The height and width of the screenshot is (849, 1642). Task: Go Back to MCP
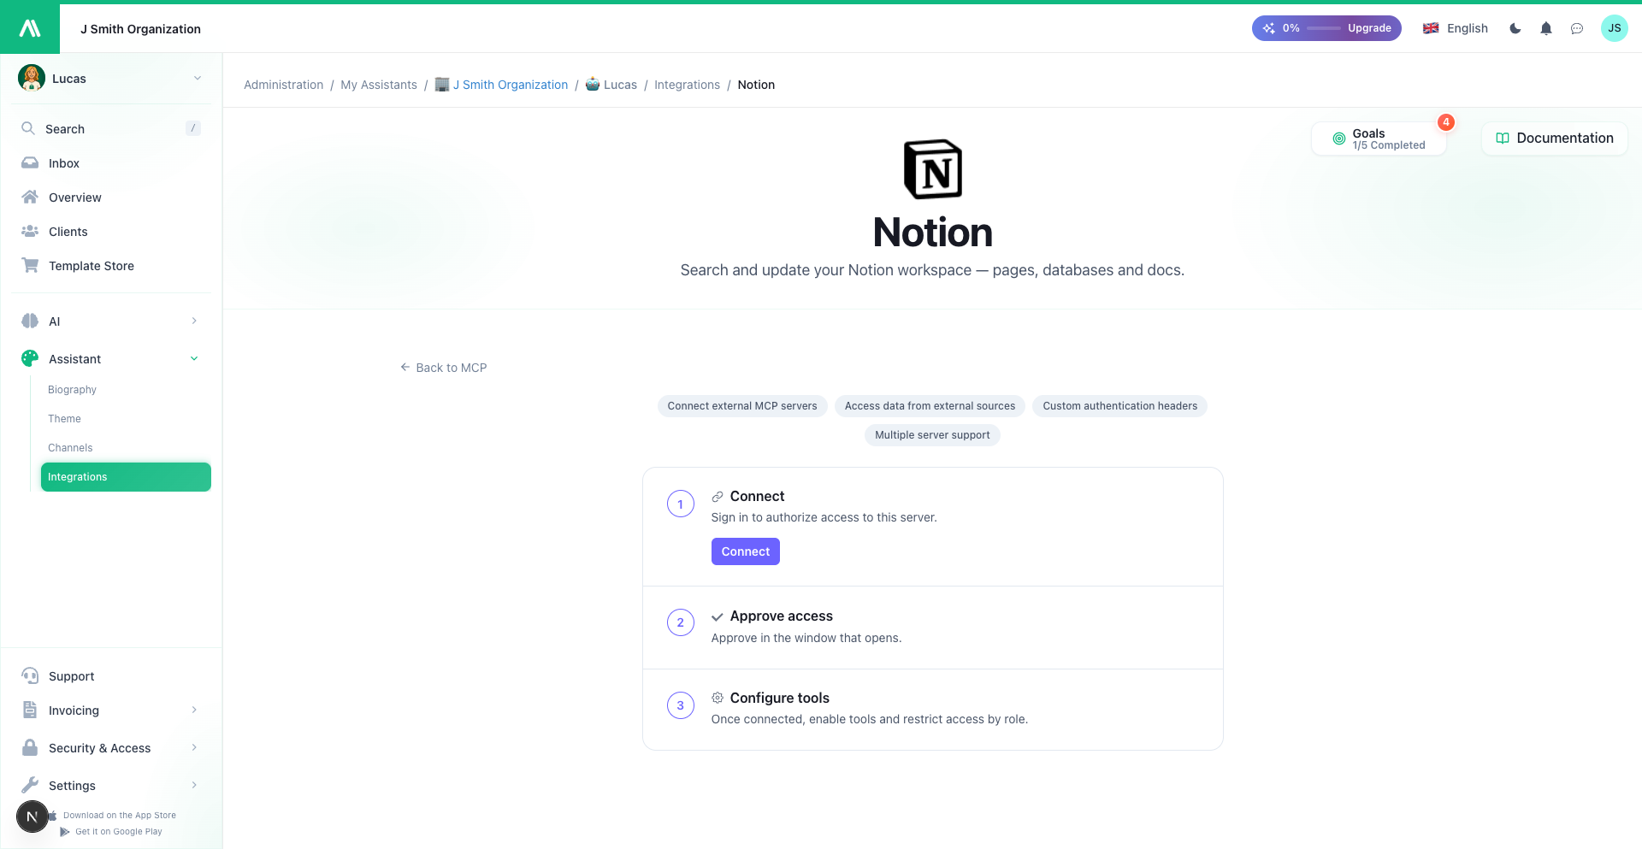[443, 368]
